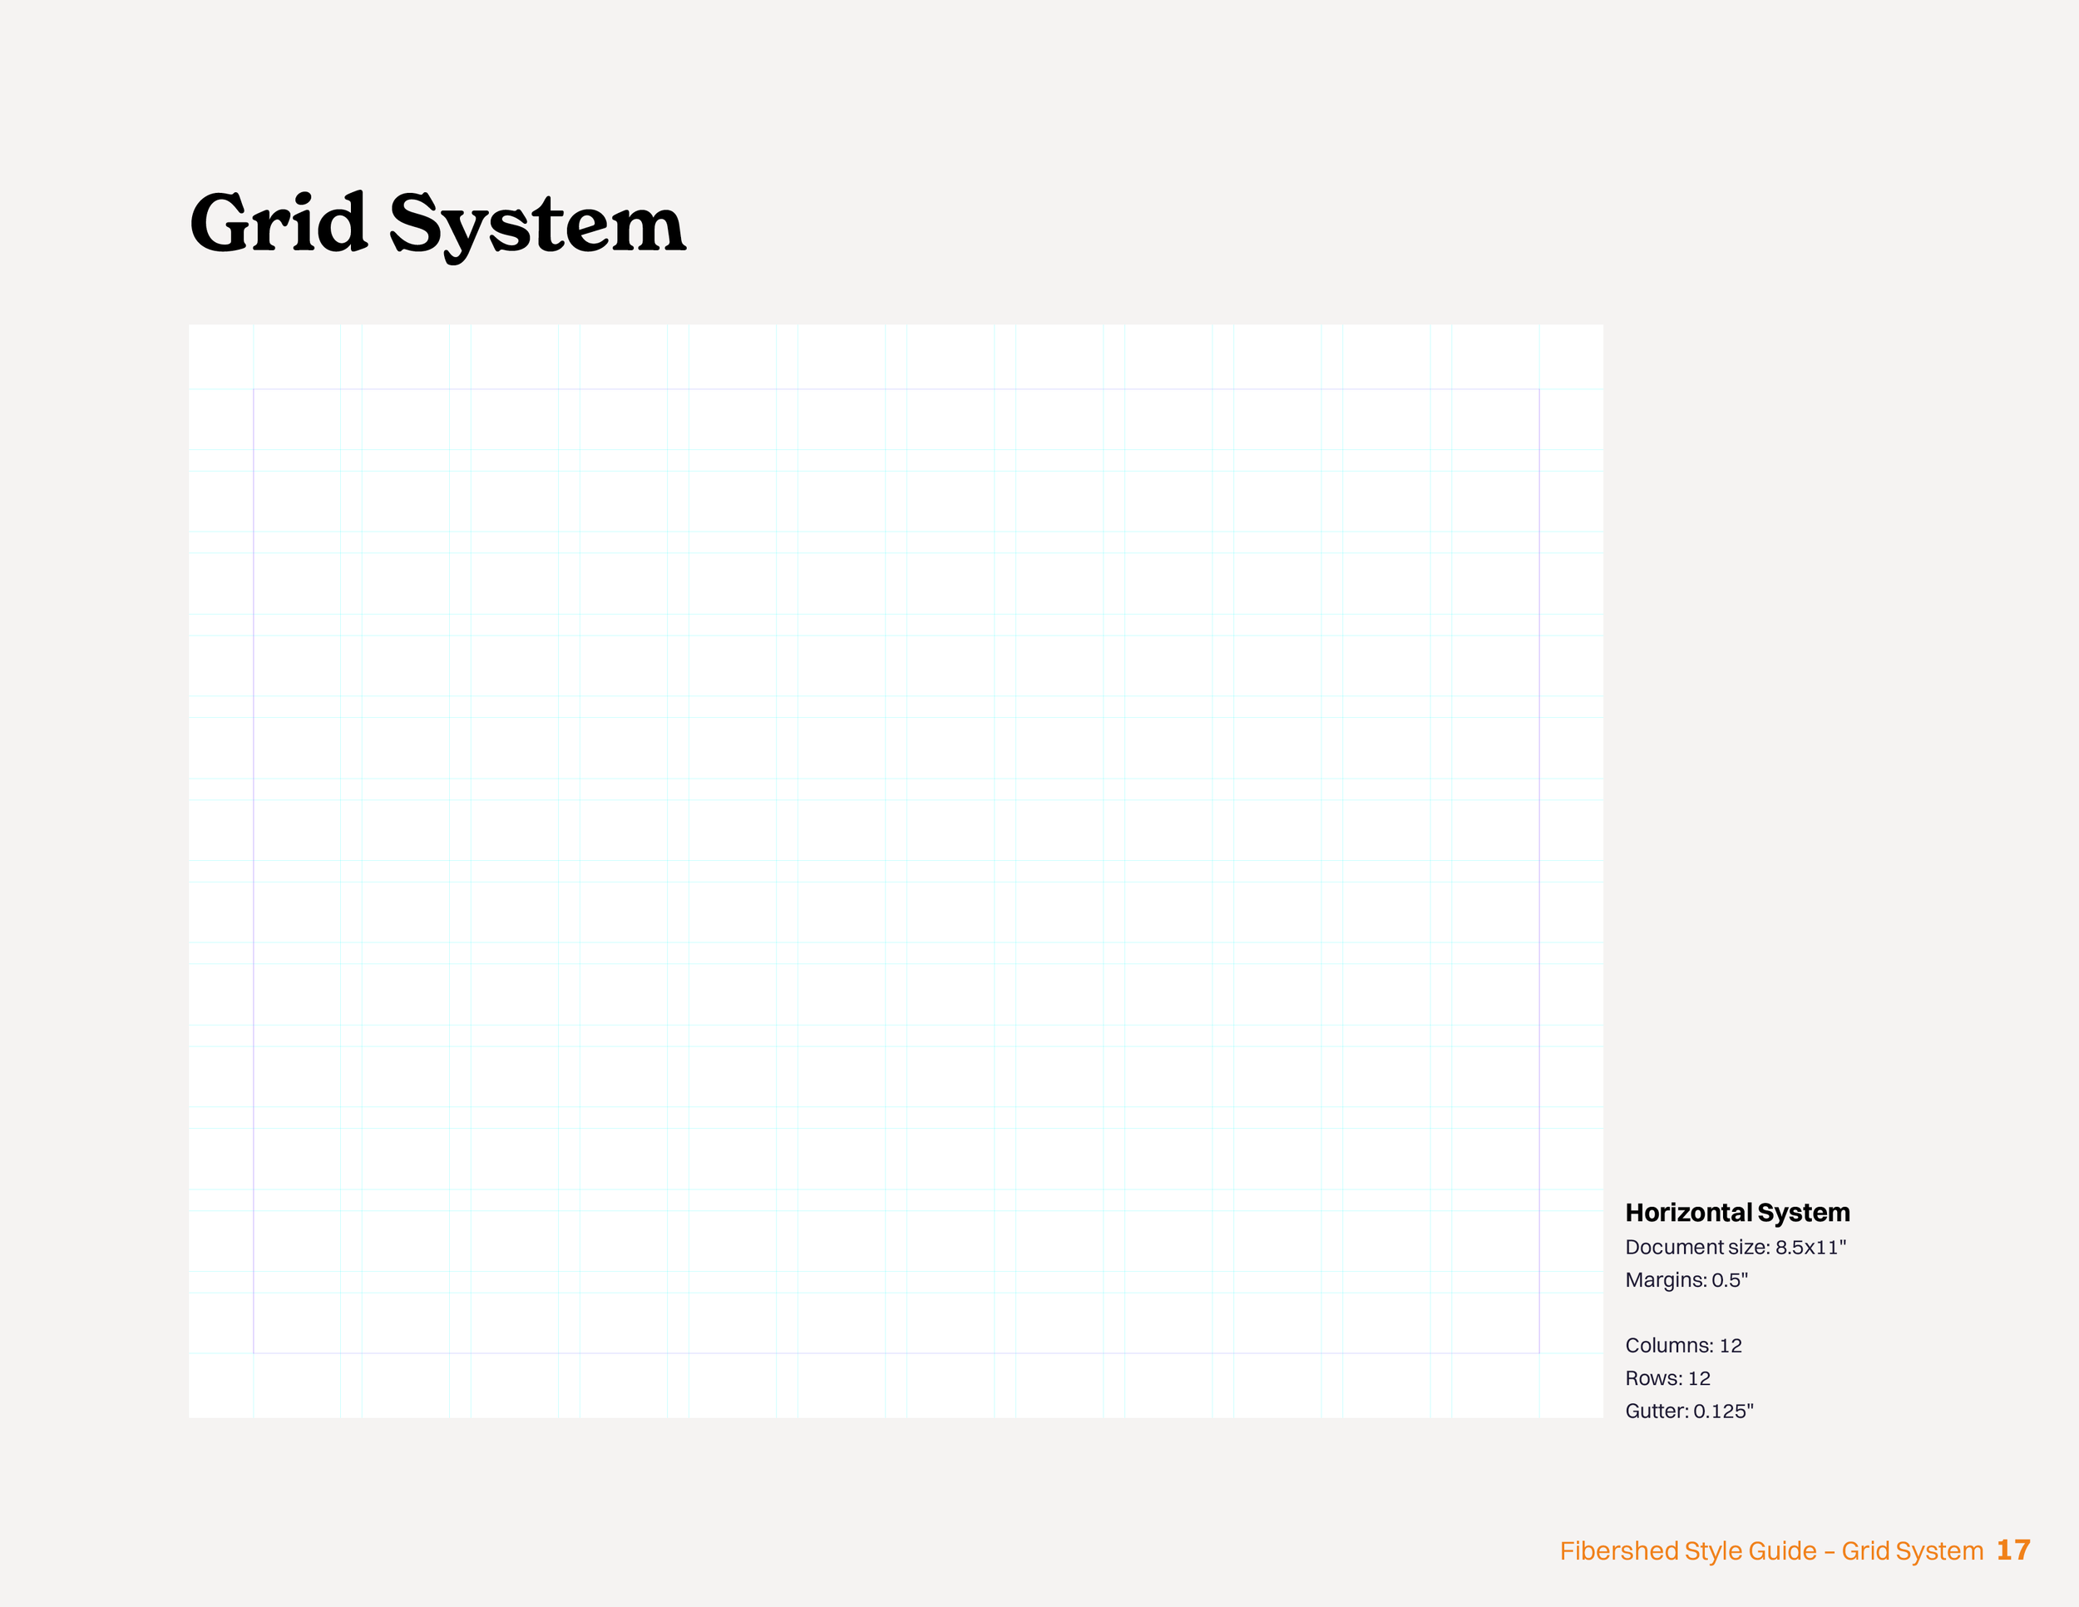Screen dimensions: 2079x1607
Task: Click the bottom margin strip of the grid
Action: pos(896,1385)
